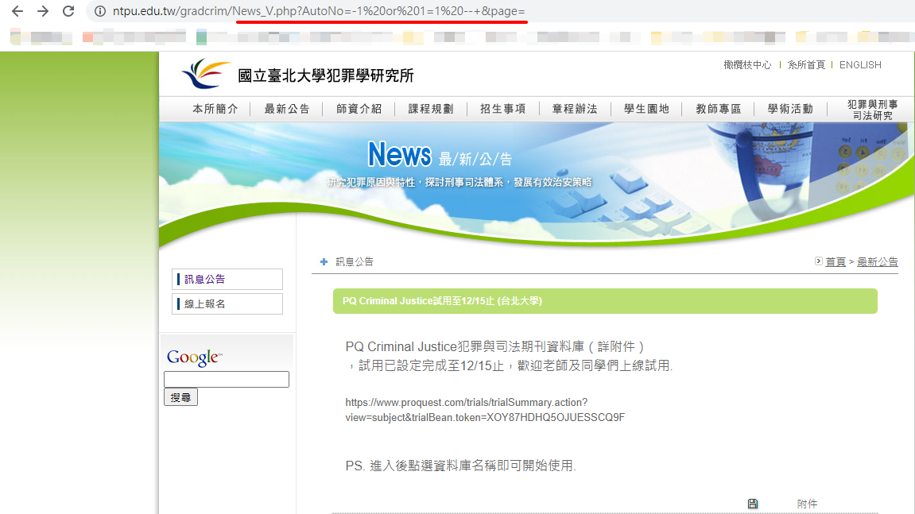915x514 pixels.
Task: Go to 系所首頁 link
Action: 806,65
